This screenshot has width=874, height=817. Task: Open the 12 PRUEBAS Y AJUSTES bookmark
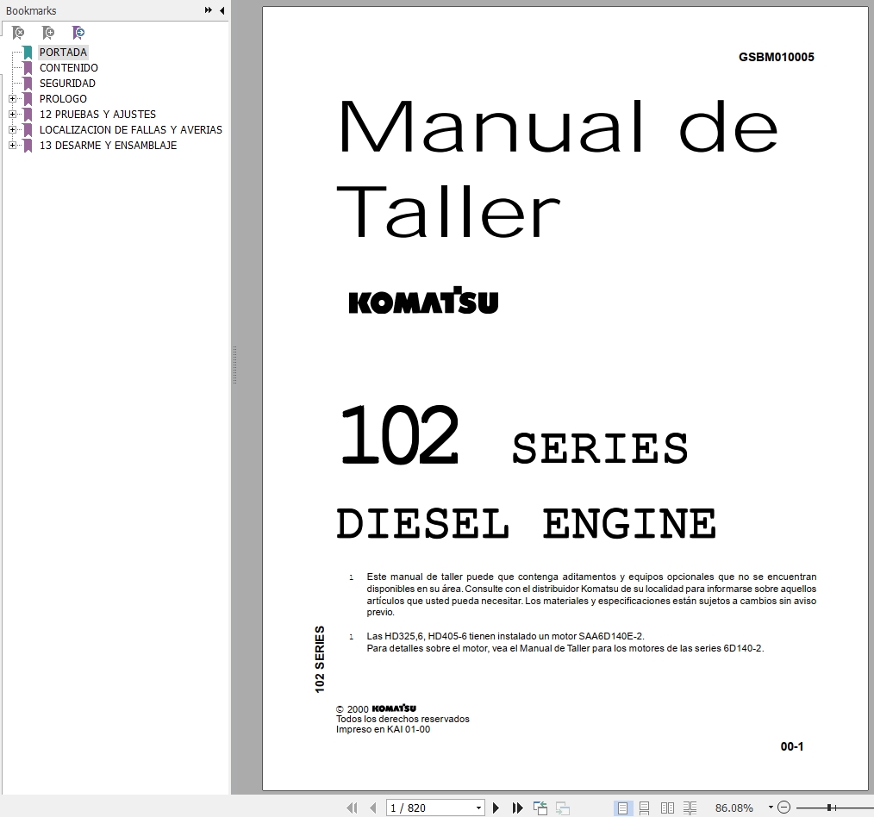click(97, 115)
